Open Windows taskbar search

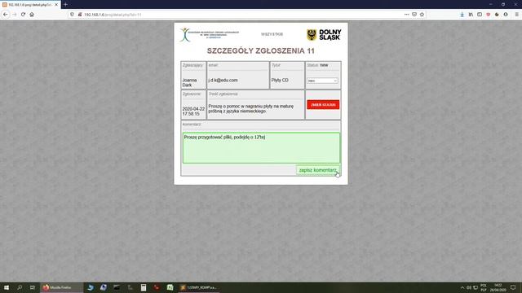pyautogui.click(x=20, y=287)
